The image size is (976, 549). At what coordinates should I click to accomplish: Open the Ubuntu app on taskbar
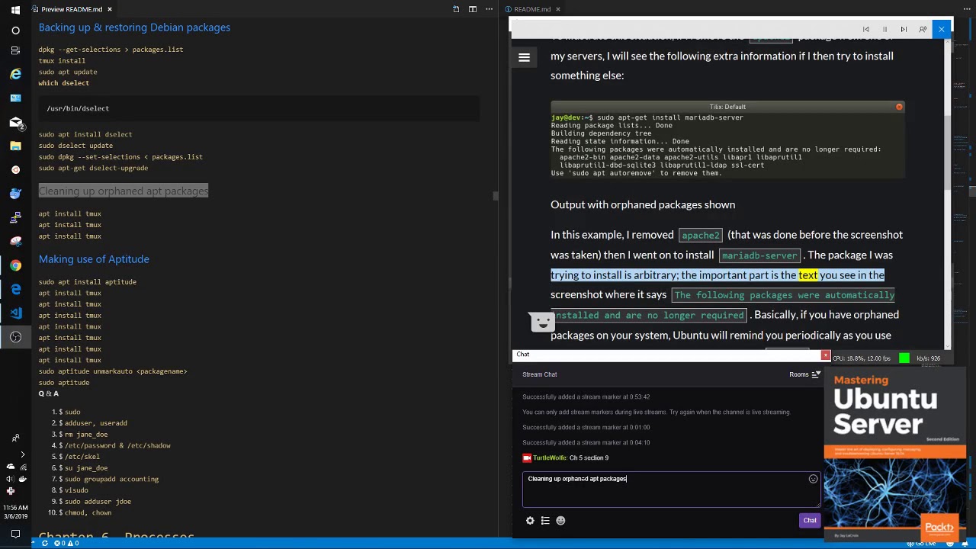click(15, 169)
